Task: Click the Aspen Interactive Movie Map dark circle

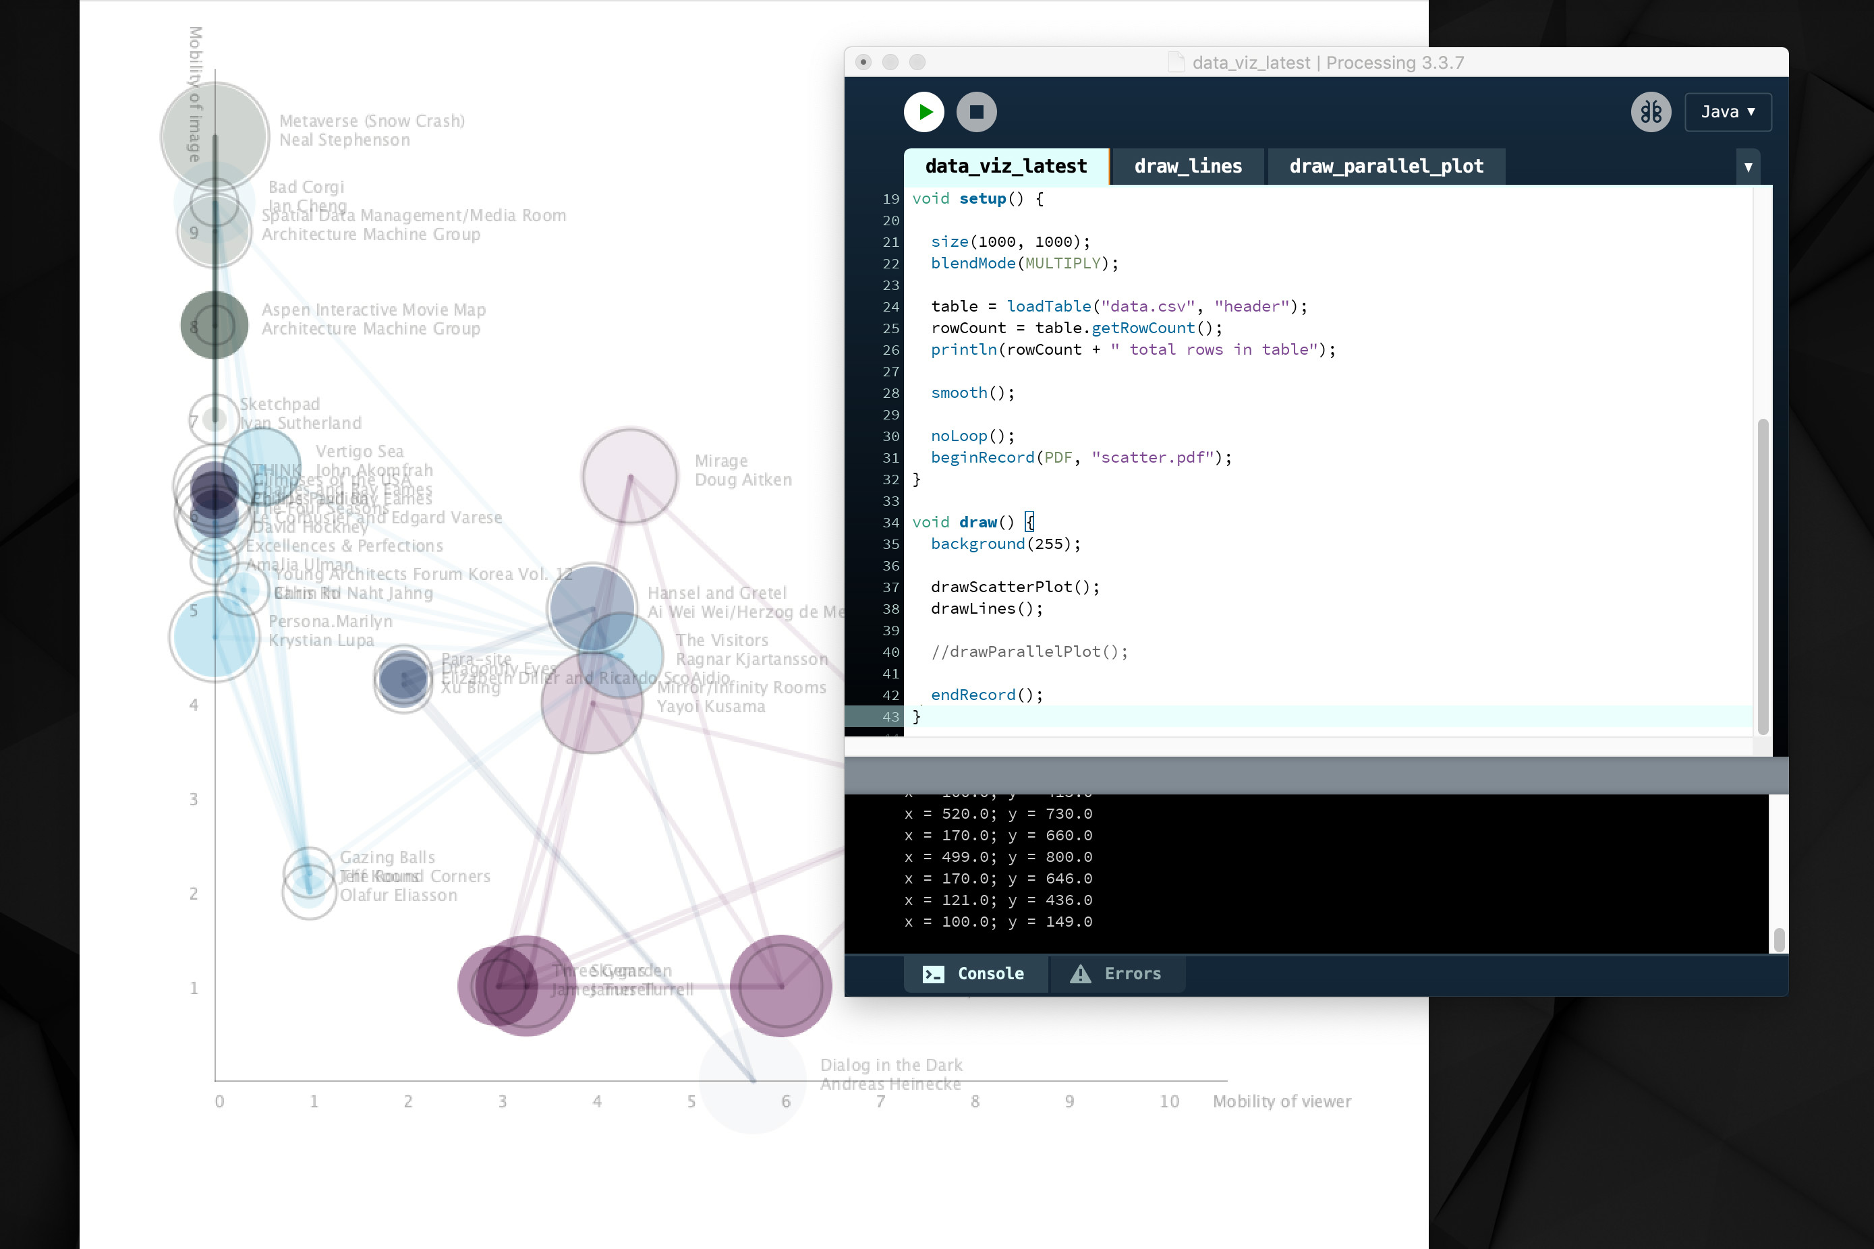Action: [214, 325]
